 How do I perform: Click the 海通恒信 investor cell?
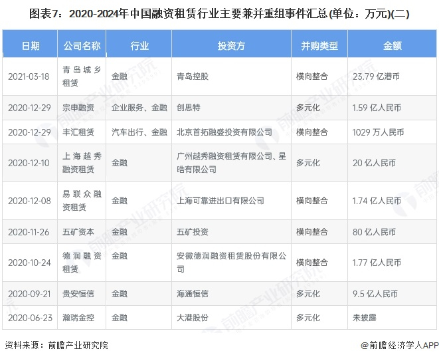coord(232,294)
